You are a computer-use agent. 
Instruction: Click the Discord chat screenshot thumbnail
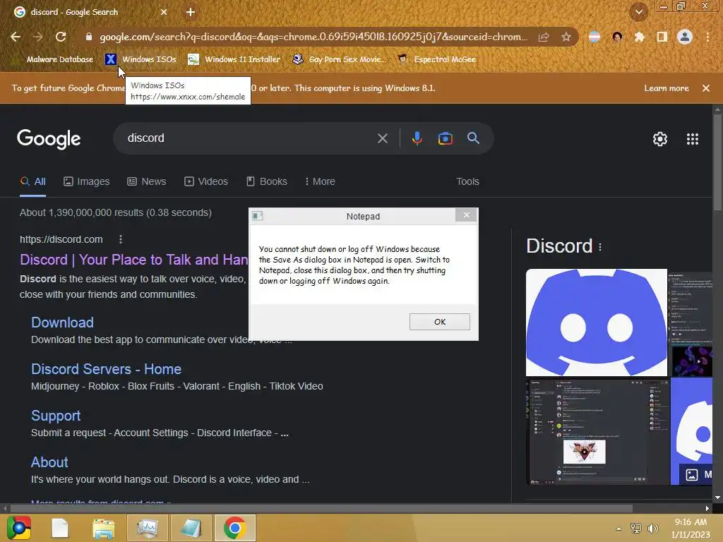[597, 432]
